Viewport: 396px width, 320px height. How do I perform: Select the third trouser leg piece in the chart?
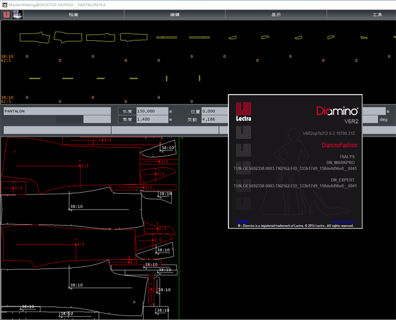click(101, 37)
